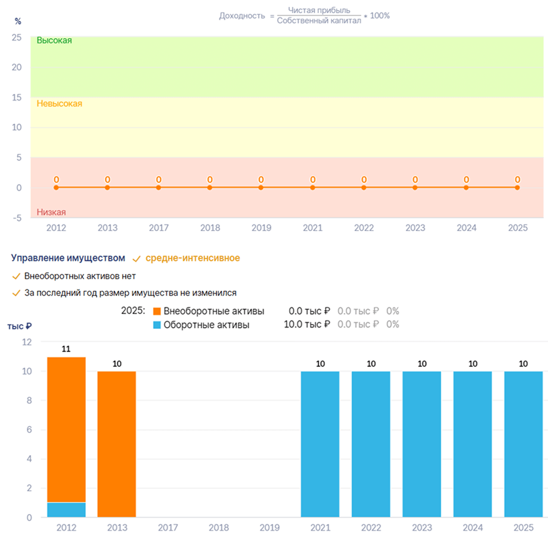The width and height of the screenshot is (548, 536).
Task: Click the 2023 marker on the orange line
Action: pos(415,188)
